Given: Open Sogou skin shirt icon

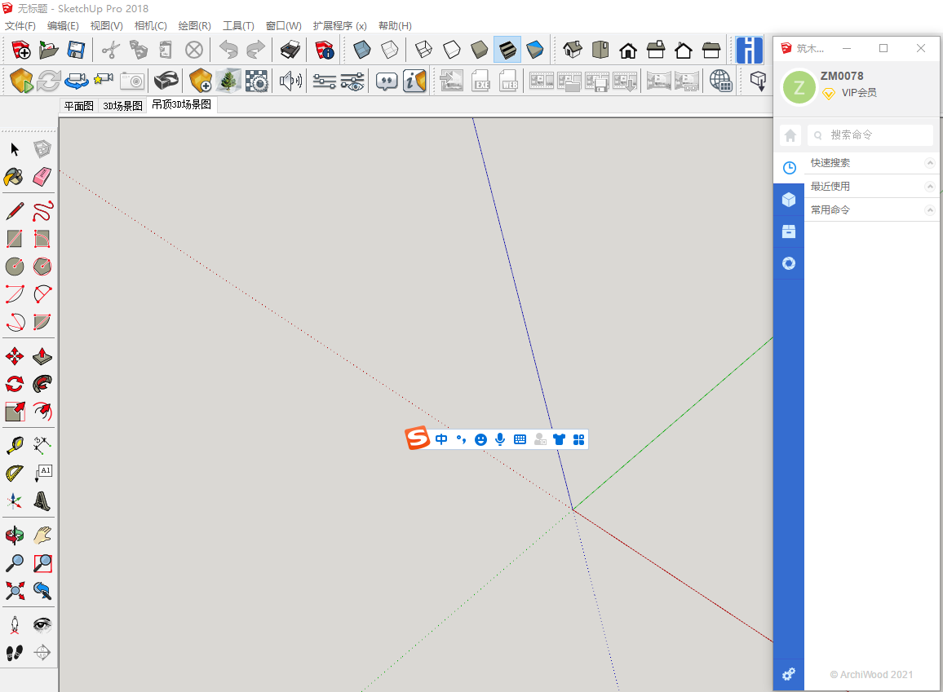Looking at the screenshot, I should point(560,439).
